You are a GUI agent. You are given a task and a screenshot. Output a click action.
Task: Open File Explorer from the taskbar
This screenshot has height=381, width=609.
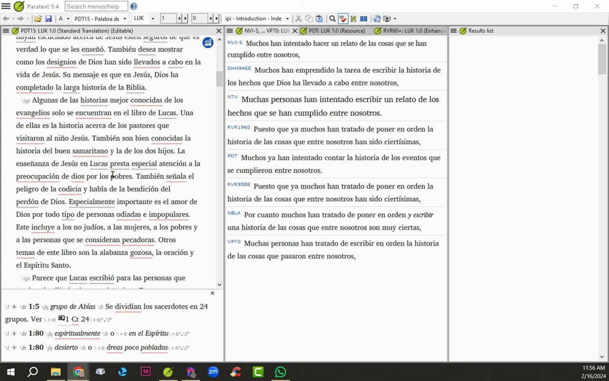(56, 371)
